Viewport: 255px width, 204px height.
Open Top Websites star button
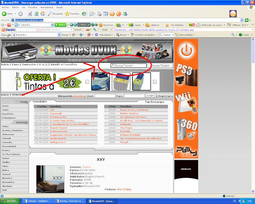pos(175,25)
